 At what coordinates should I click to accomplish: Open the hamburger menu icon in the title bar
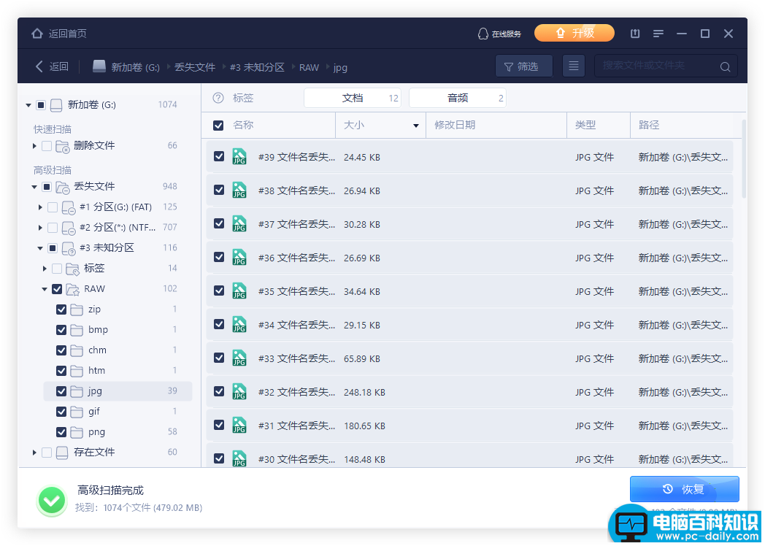(x=658, y=34)
